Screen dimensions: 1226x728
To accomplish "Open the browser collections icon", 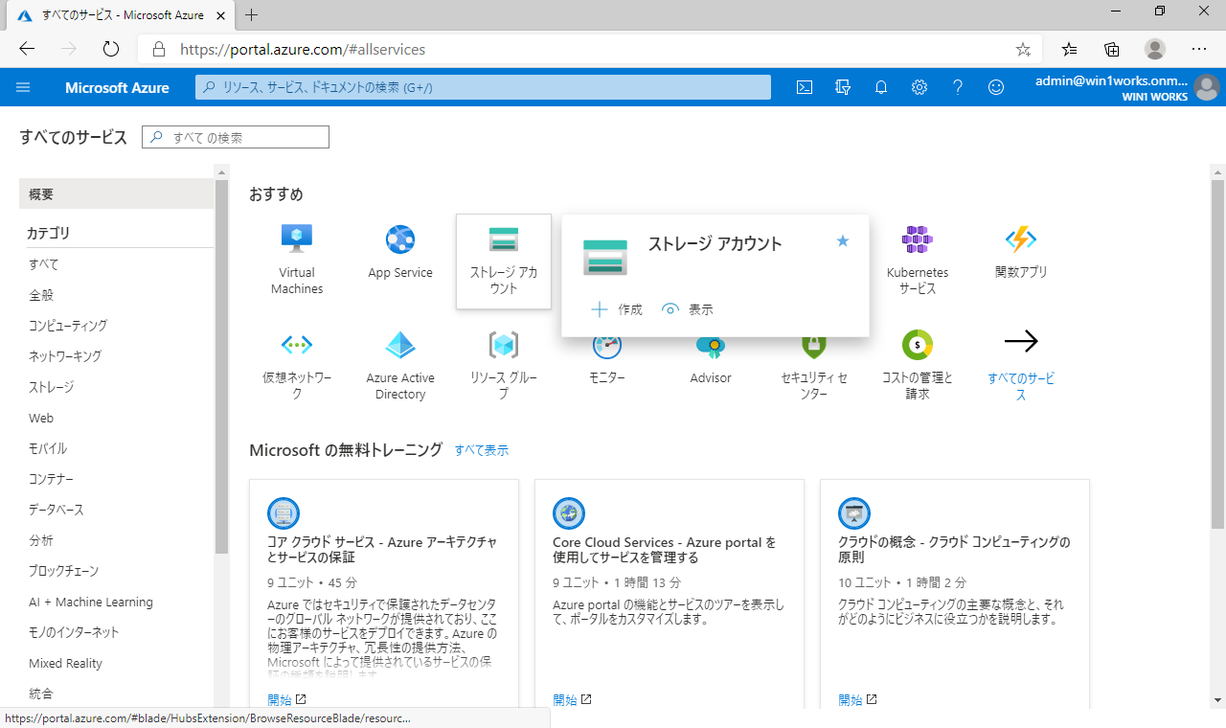I will (1112, 49).
